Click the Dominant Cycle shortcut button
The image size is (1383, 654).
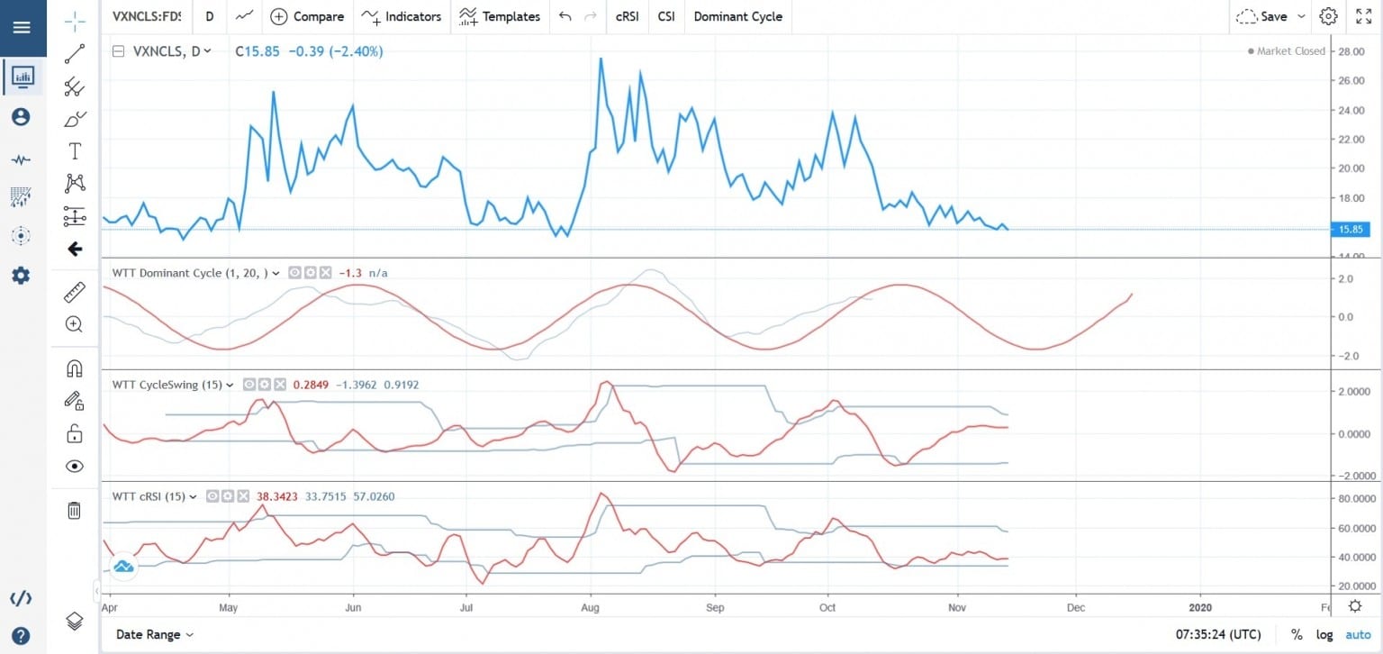[737, 16]
